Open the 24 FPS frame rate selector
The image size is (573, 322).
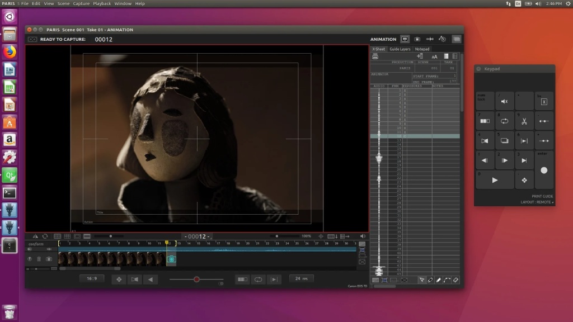coord(302,278)
